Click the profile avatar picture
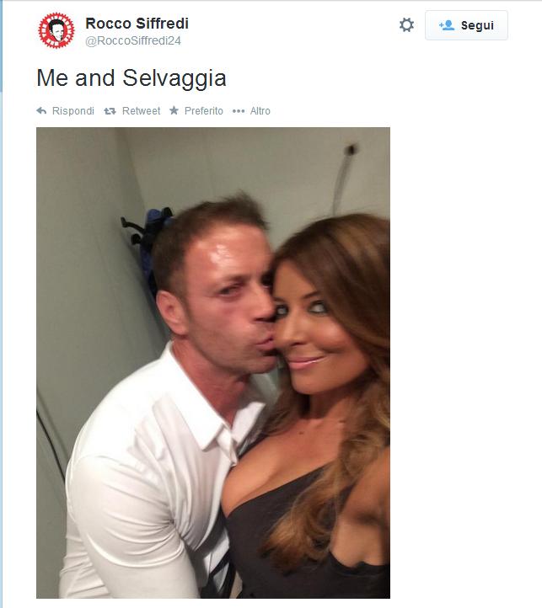This screenshot has height=608, width=542. (x=56, y=30)
